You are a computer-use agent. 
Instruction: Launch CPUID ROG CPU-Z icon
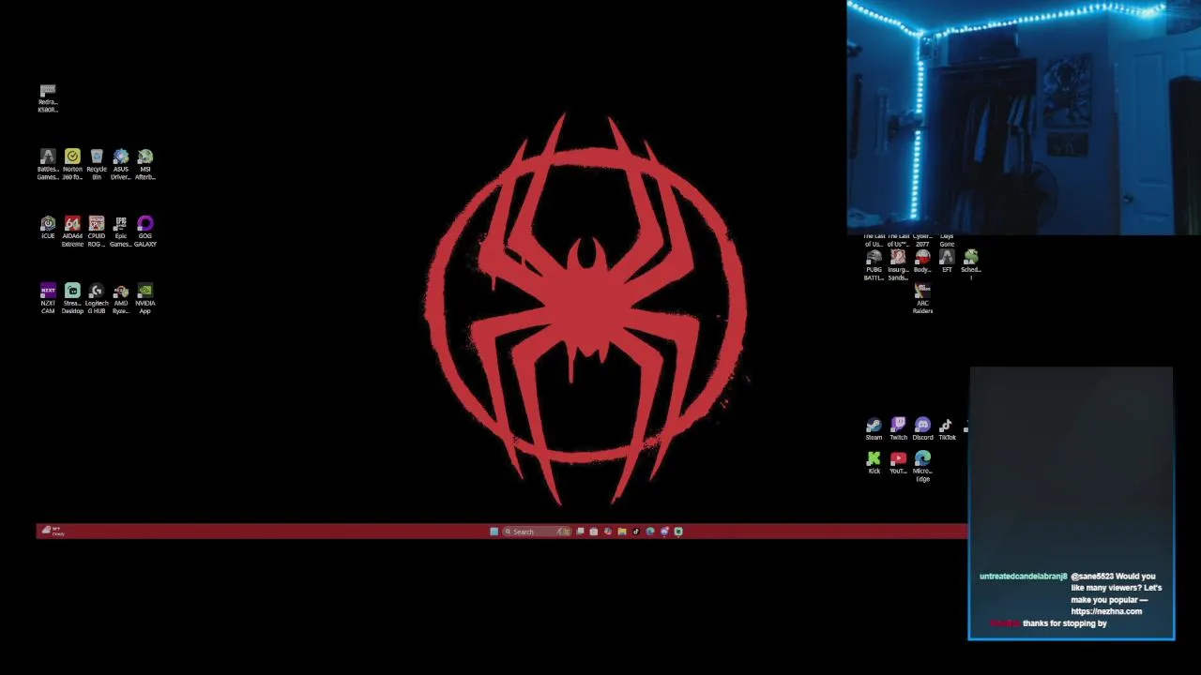click(97, 232)
